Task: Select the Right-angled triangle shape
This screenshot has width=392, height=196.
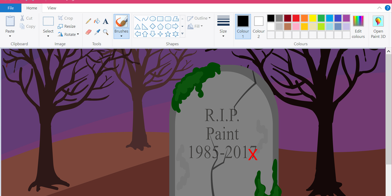Action: (x=145, y=26)
